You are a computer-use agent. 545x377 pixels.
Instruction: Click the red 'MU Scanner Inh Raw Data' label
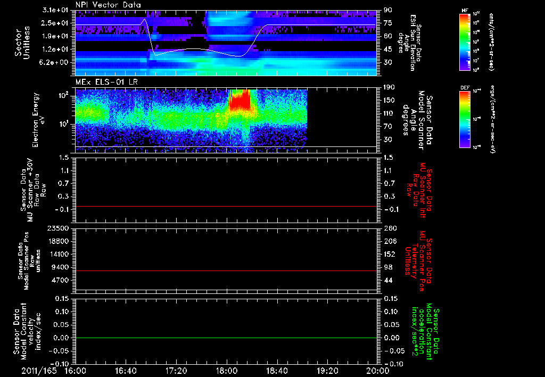pos(419,190)
